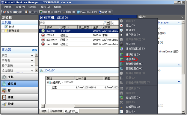The height and width of the screenshot is (115, 187).
Task: Open the 文件 menu
Action: point(8,7)
